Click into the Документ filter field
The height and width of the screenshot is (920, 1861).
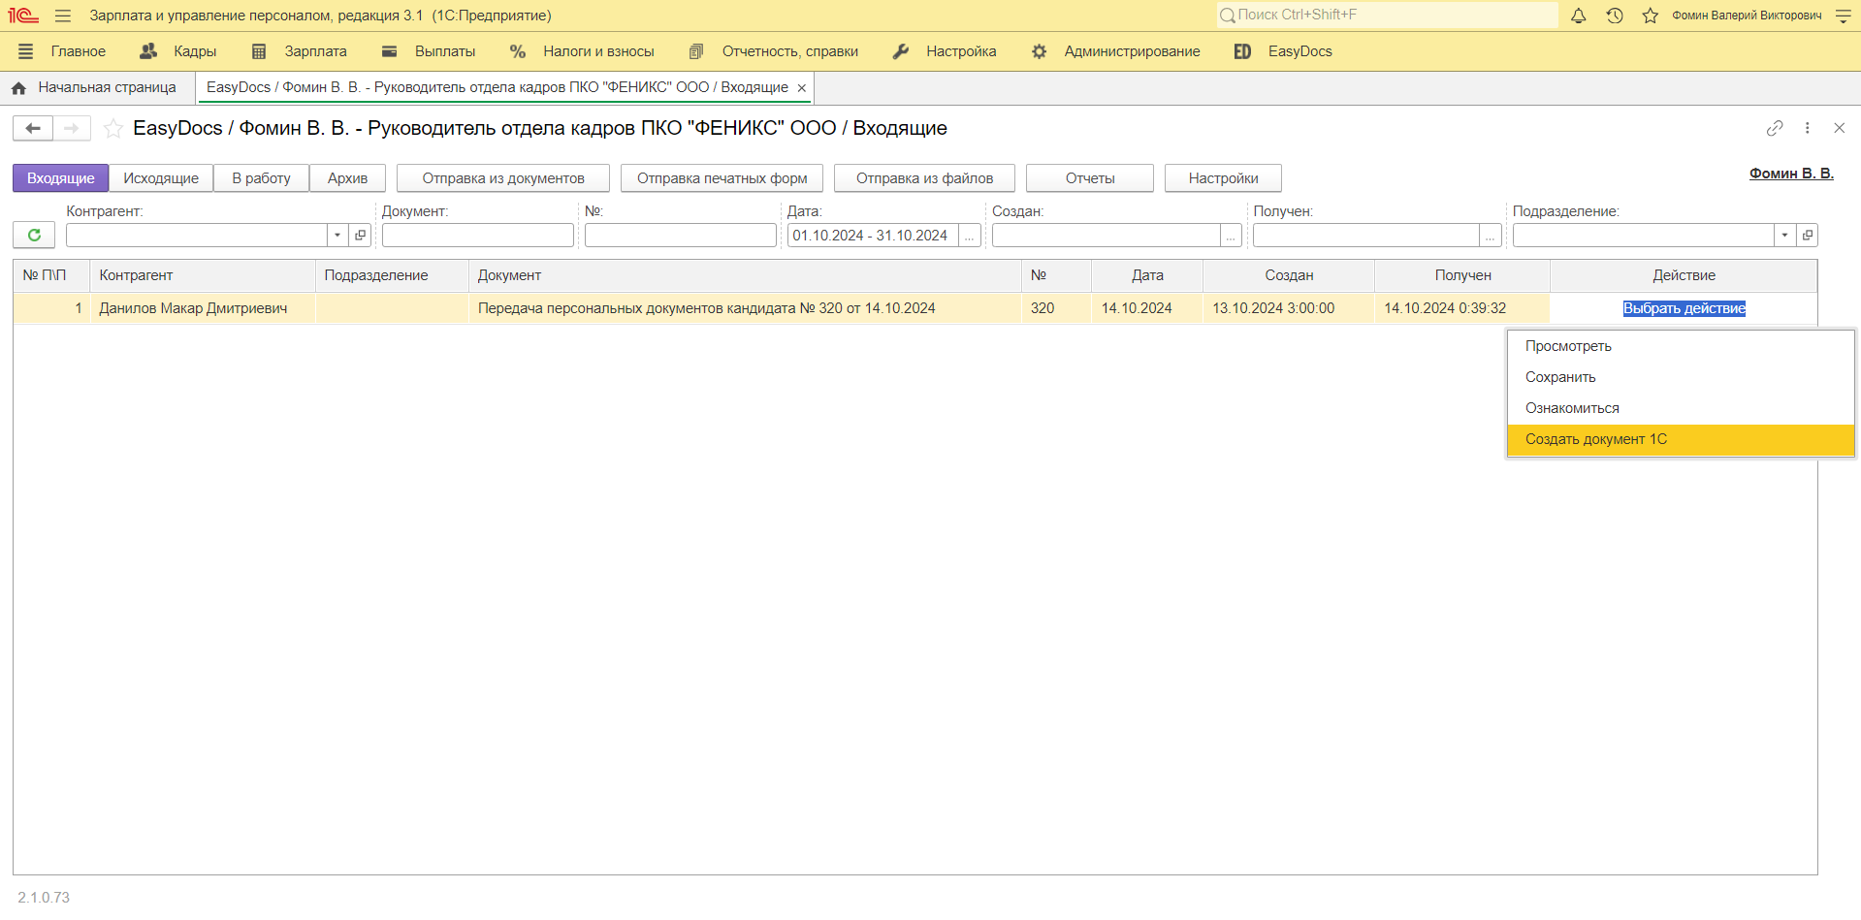pos(477,236)
